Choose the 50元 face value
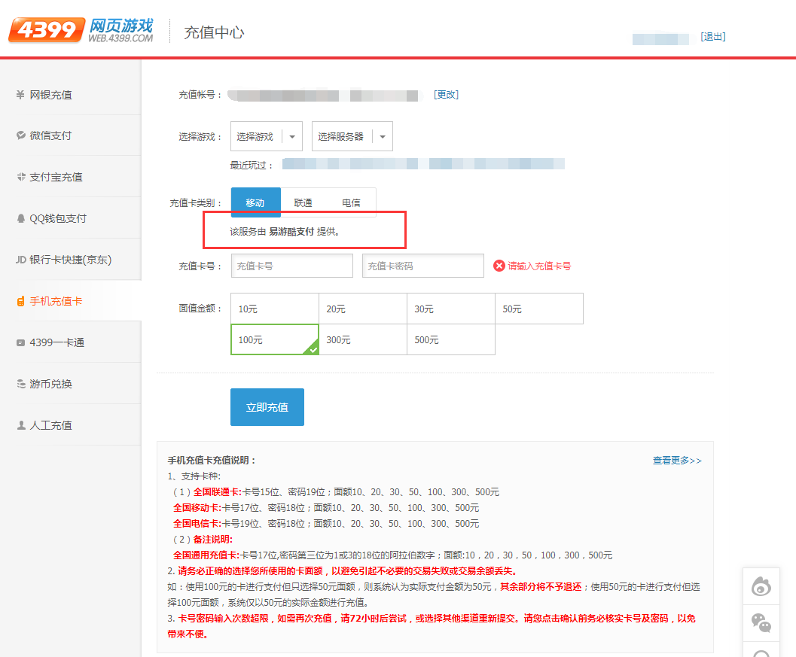This screenshot has width=796, height=657. point(538,309)
